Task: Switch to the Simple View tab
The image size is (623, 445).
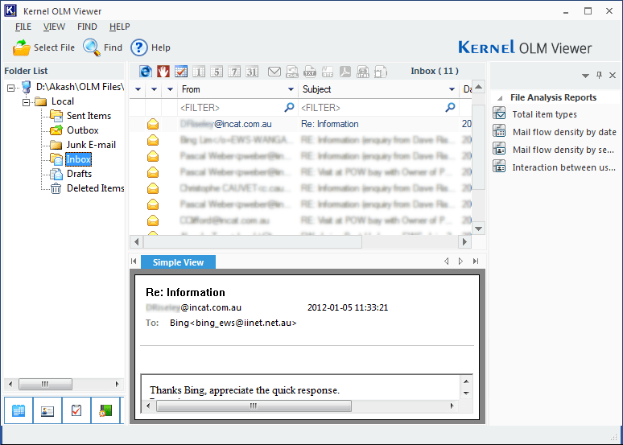Action: (178, 262)
